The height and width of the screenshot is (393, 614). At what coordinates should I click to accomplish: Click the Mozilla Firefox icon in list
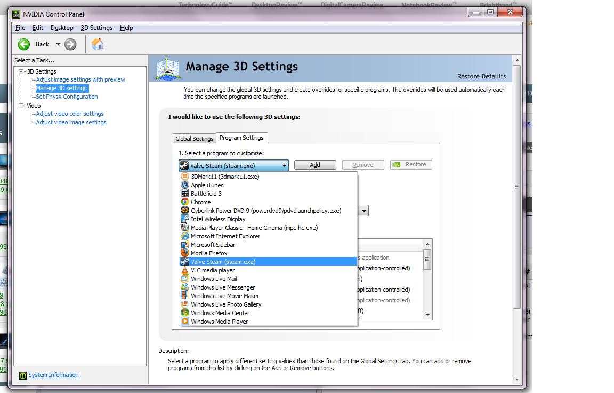185,253
